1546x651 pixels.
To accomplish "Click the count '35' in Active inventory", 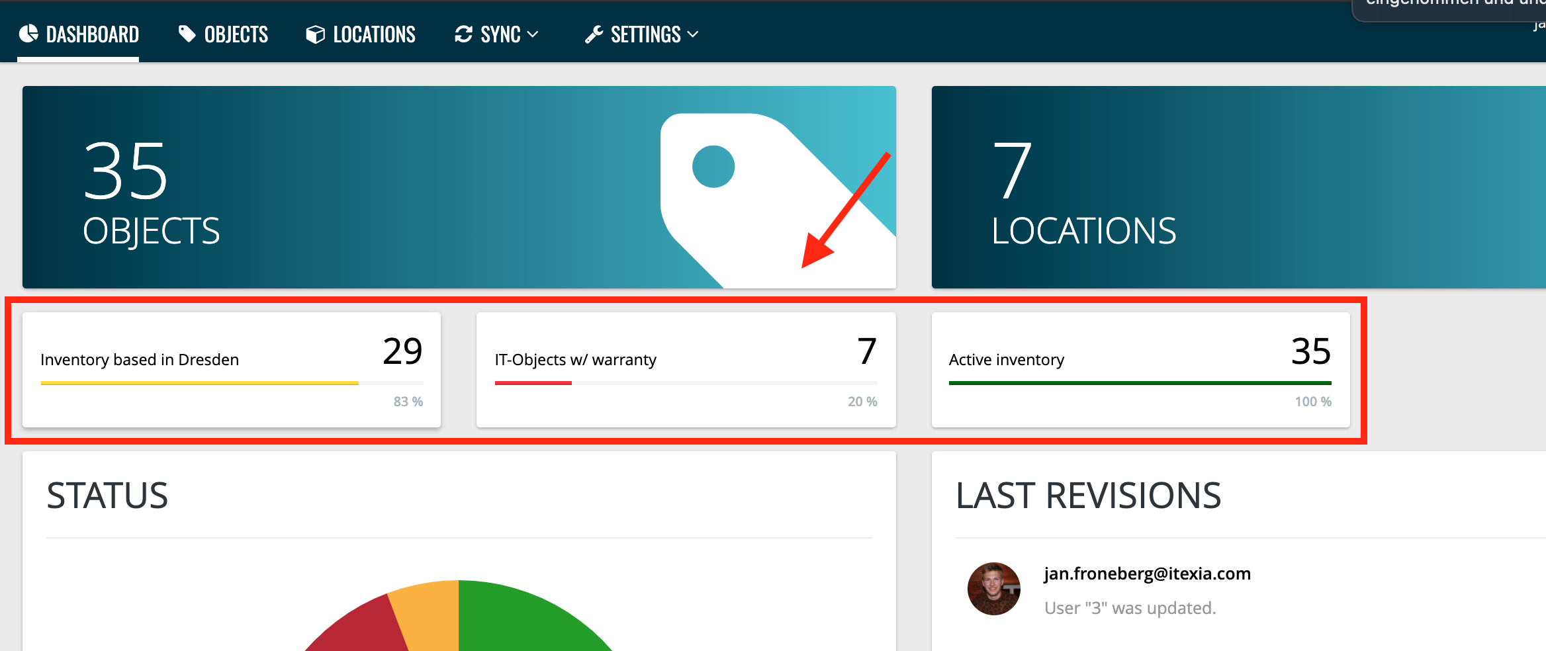I will click(x=1311, y=351).
